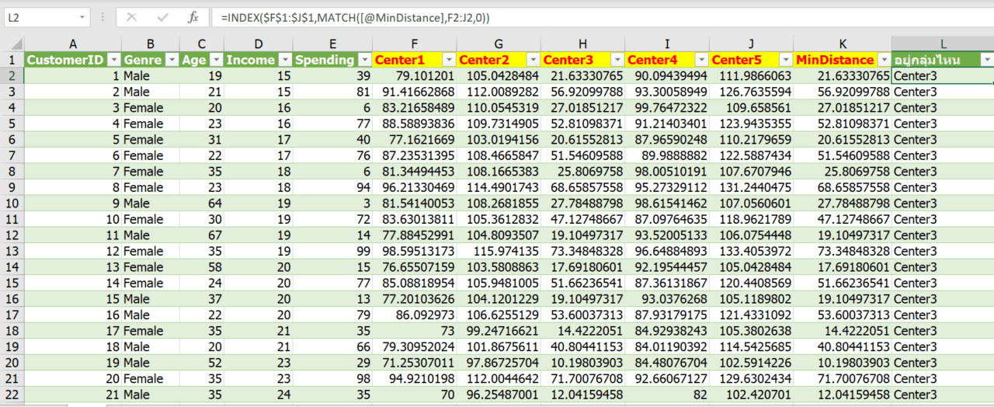Open the Age column filter dropdown
Viewport: 994px width, 407px height.
pyautogui.click(x=216, y=60)
